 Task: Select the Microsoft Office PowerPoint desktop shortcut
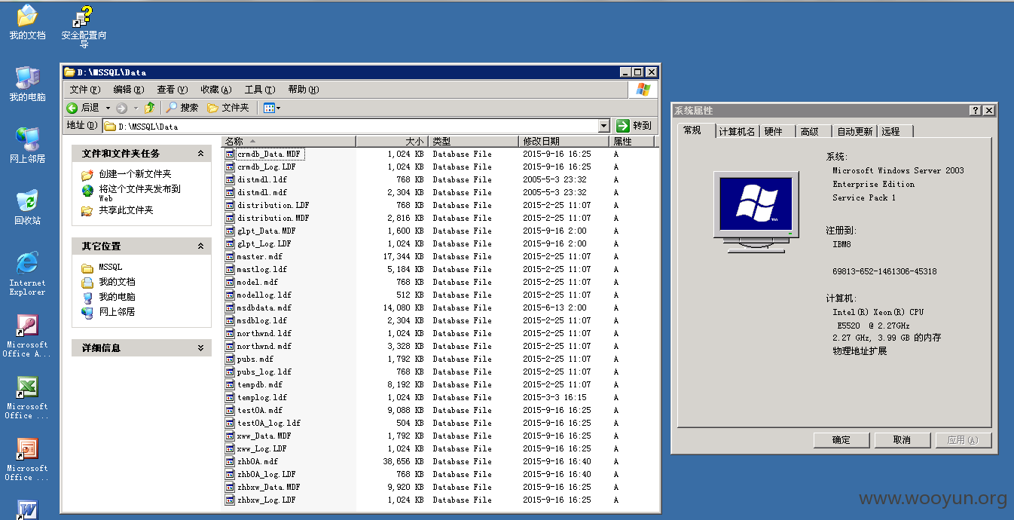[27, 459]
